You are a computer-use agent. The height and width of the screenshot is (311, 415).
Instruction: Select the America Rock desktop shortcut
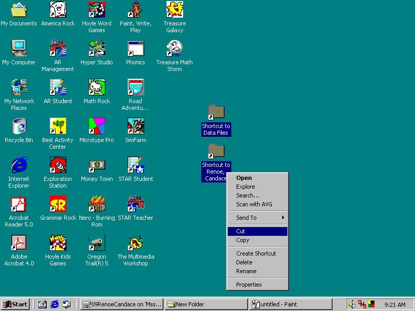click(x=58, y=9)
